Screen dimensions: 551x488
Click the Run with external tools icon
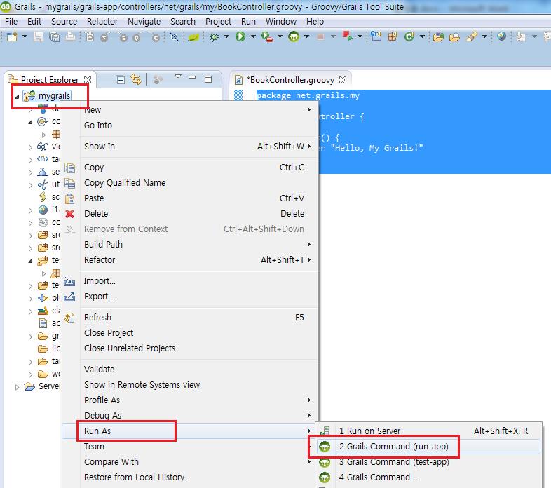267,36
